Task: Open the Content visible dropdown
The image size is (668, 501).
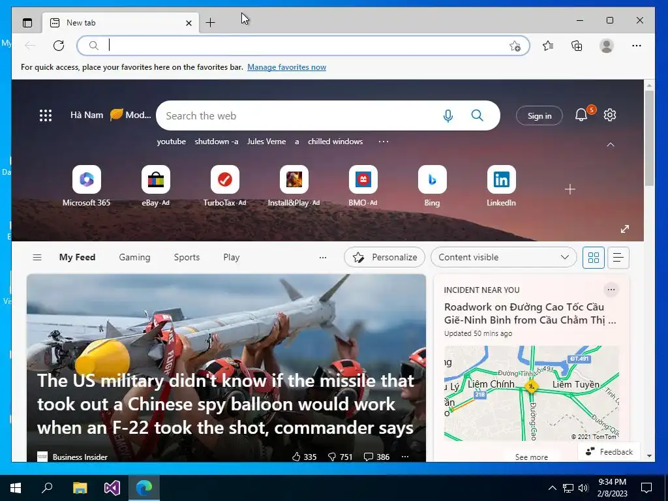Action: pyautogui.click(x=504, y=257)
